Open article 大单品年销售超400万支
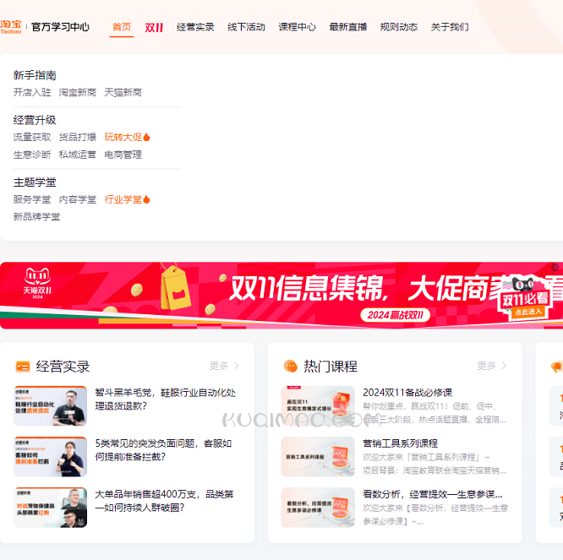This screenshot has height=560, width=563. point(164,501)
